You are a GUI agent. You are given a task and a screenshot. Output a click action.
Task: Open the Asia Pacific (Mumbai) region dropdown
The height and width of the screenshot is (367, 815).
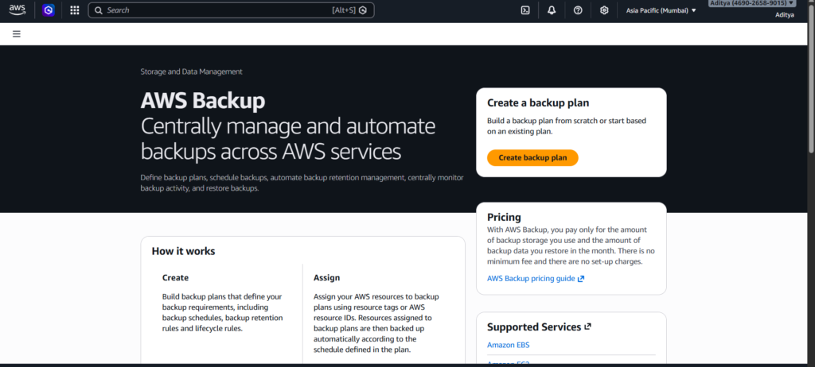tap(661, 10)
